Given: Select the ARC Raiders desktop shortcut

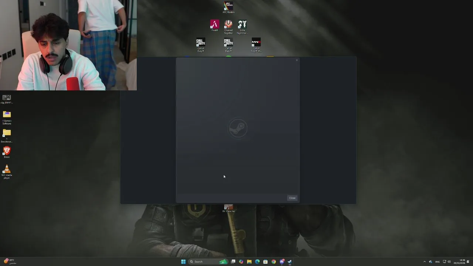Looking at the screenshot, I should [x=228, y=7].
